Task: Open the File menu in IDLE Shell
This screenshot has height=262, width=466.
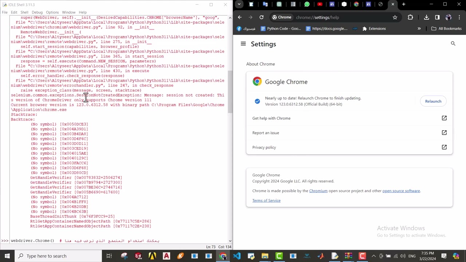Action: point(5,12)
